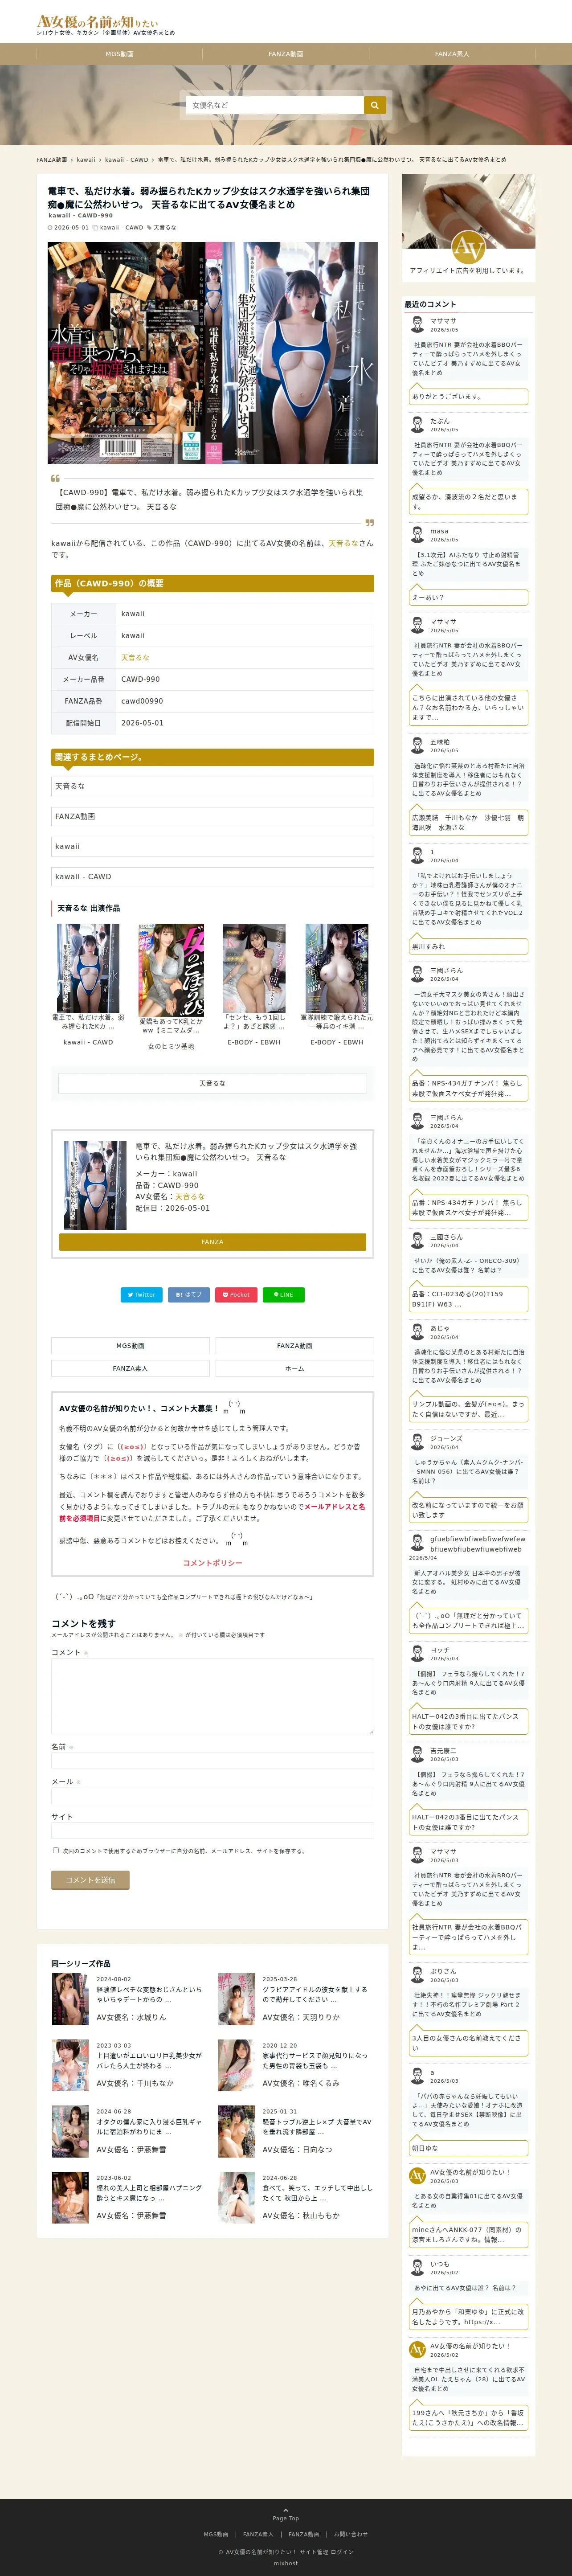Click the サイト input field
Image resolution: width=572 pixels, height=2576 pixels.
pos(212,1831)
